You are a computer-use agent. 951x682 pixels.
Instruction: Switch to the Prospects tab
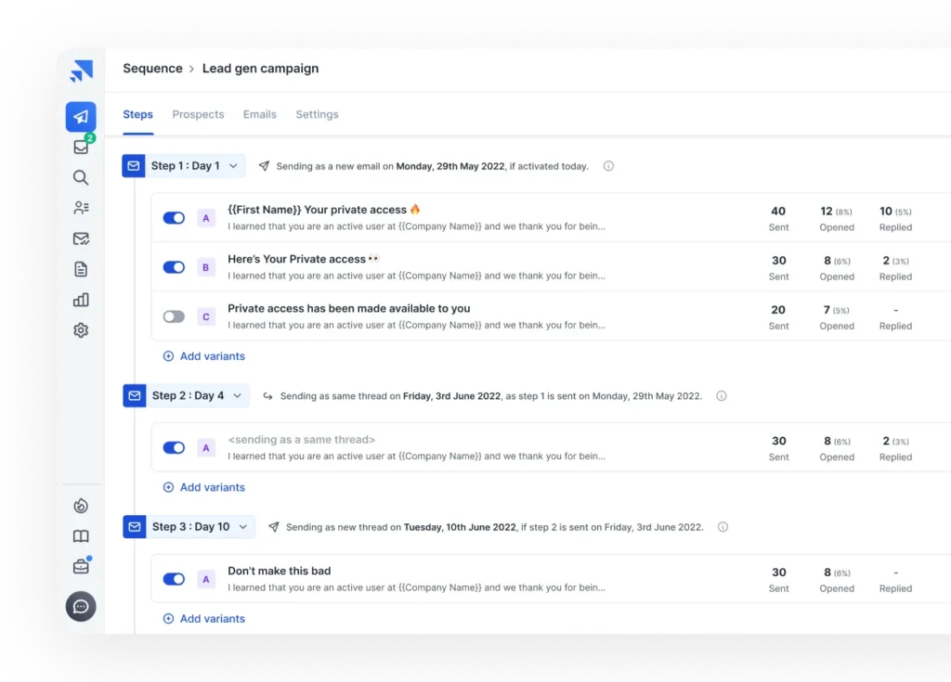coord(198,114)
